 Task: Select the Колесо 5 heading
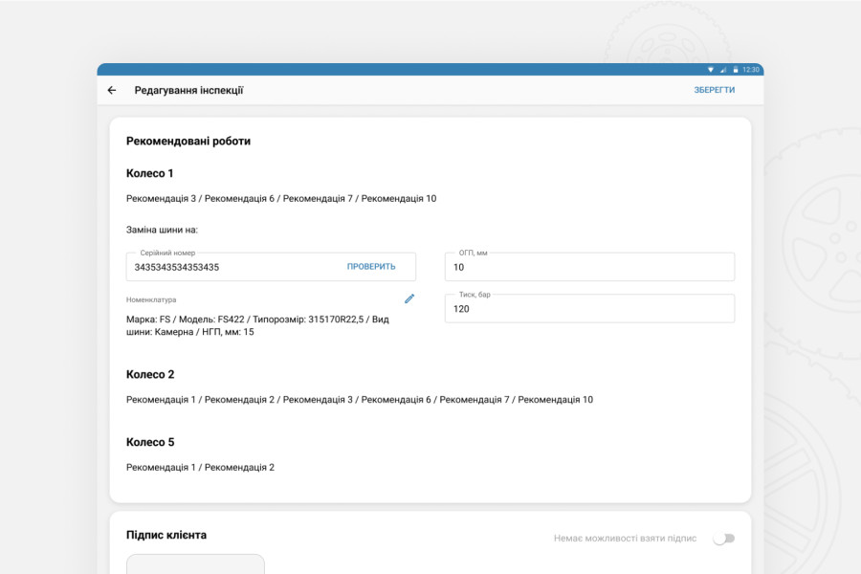tap(150, 442)
